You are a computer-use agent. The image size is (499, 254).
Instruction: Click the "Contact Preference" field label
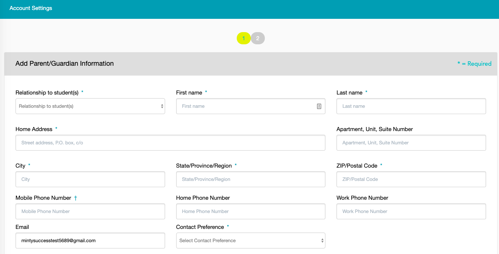click(x=200, y=227)
